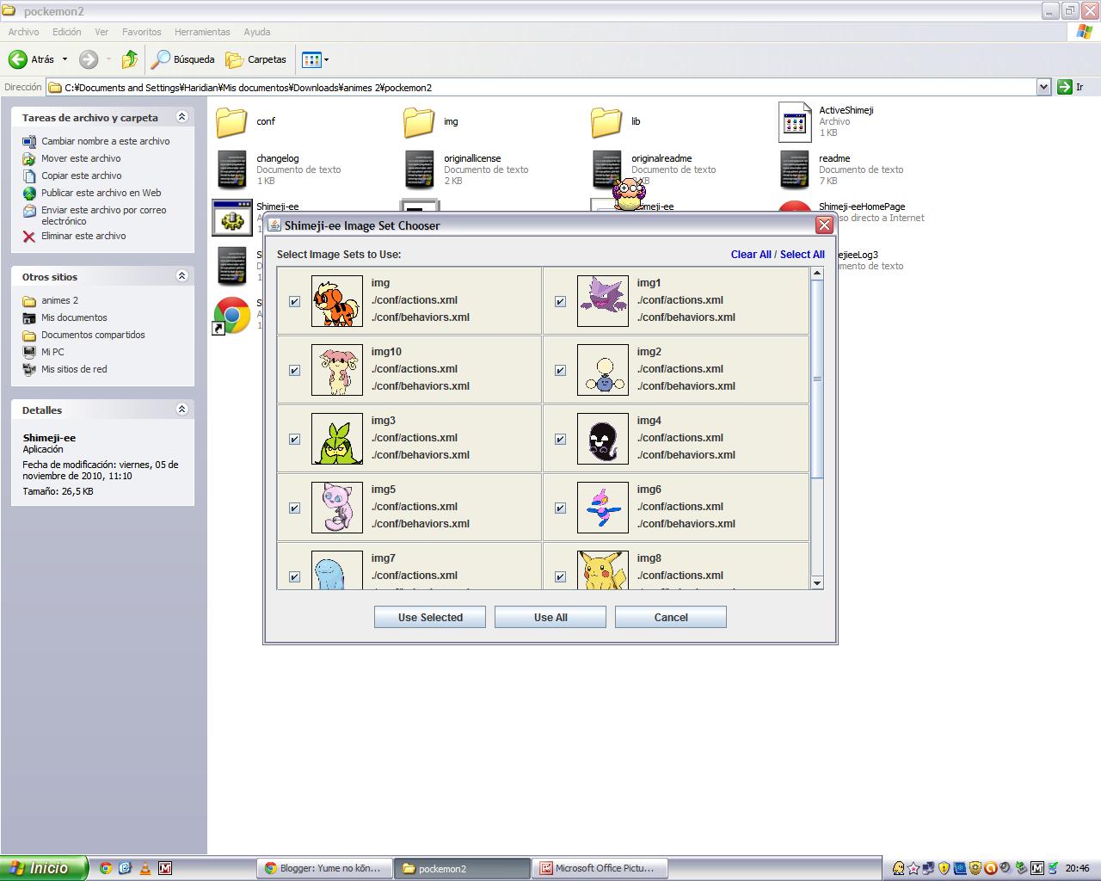Uncheck the img1 image set checkbox
Screen dimensions: 1101x881
560,301
